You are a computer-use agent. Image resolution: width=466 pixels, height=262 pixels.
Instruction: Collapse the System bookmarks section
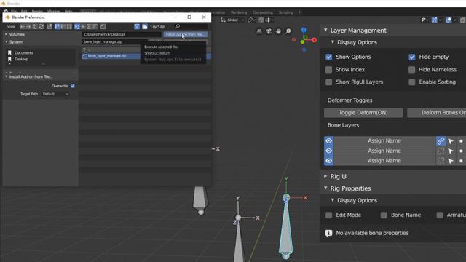7,42
